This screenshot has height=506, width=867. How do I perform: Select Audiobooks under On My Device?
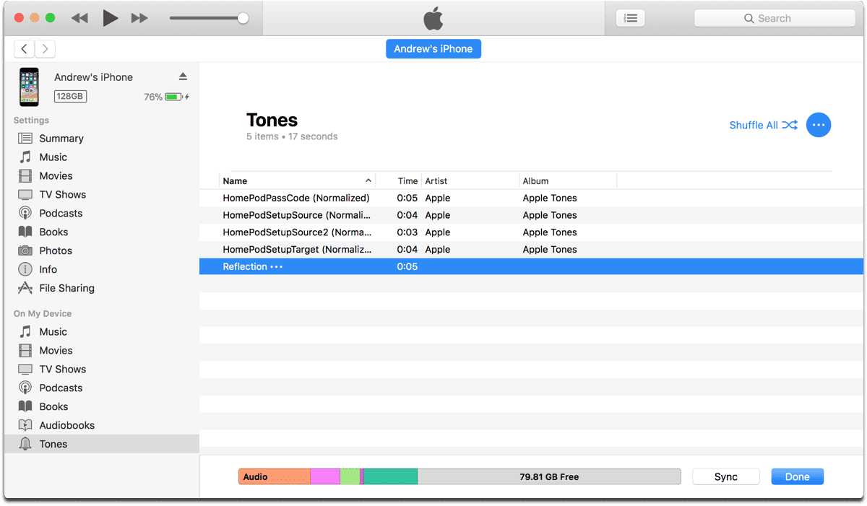(66, 425)
